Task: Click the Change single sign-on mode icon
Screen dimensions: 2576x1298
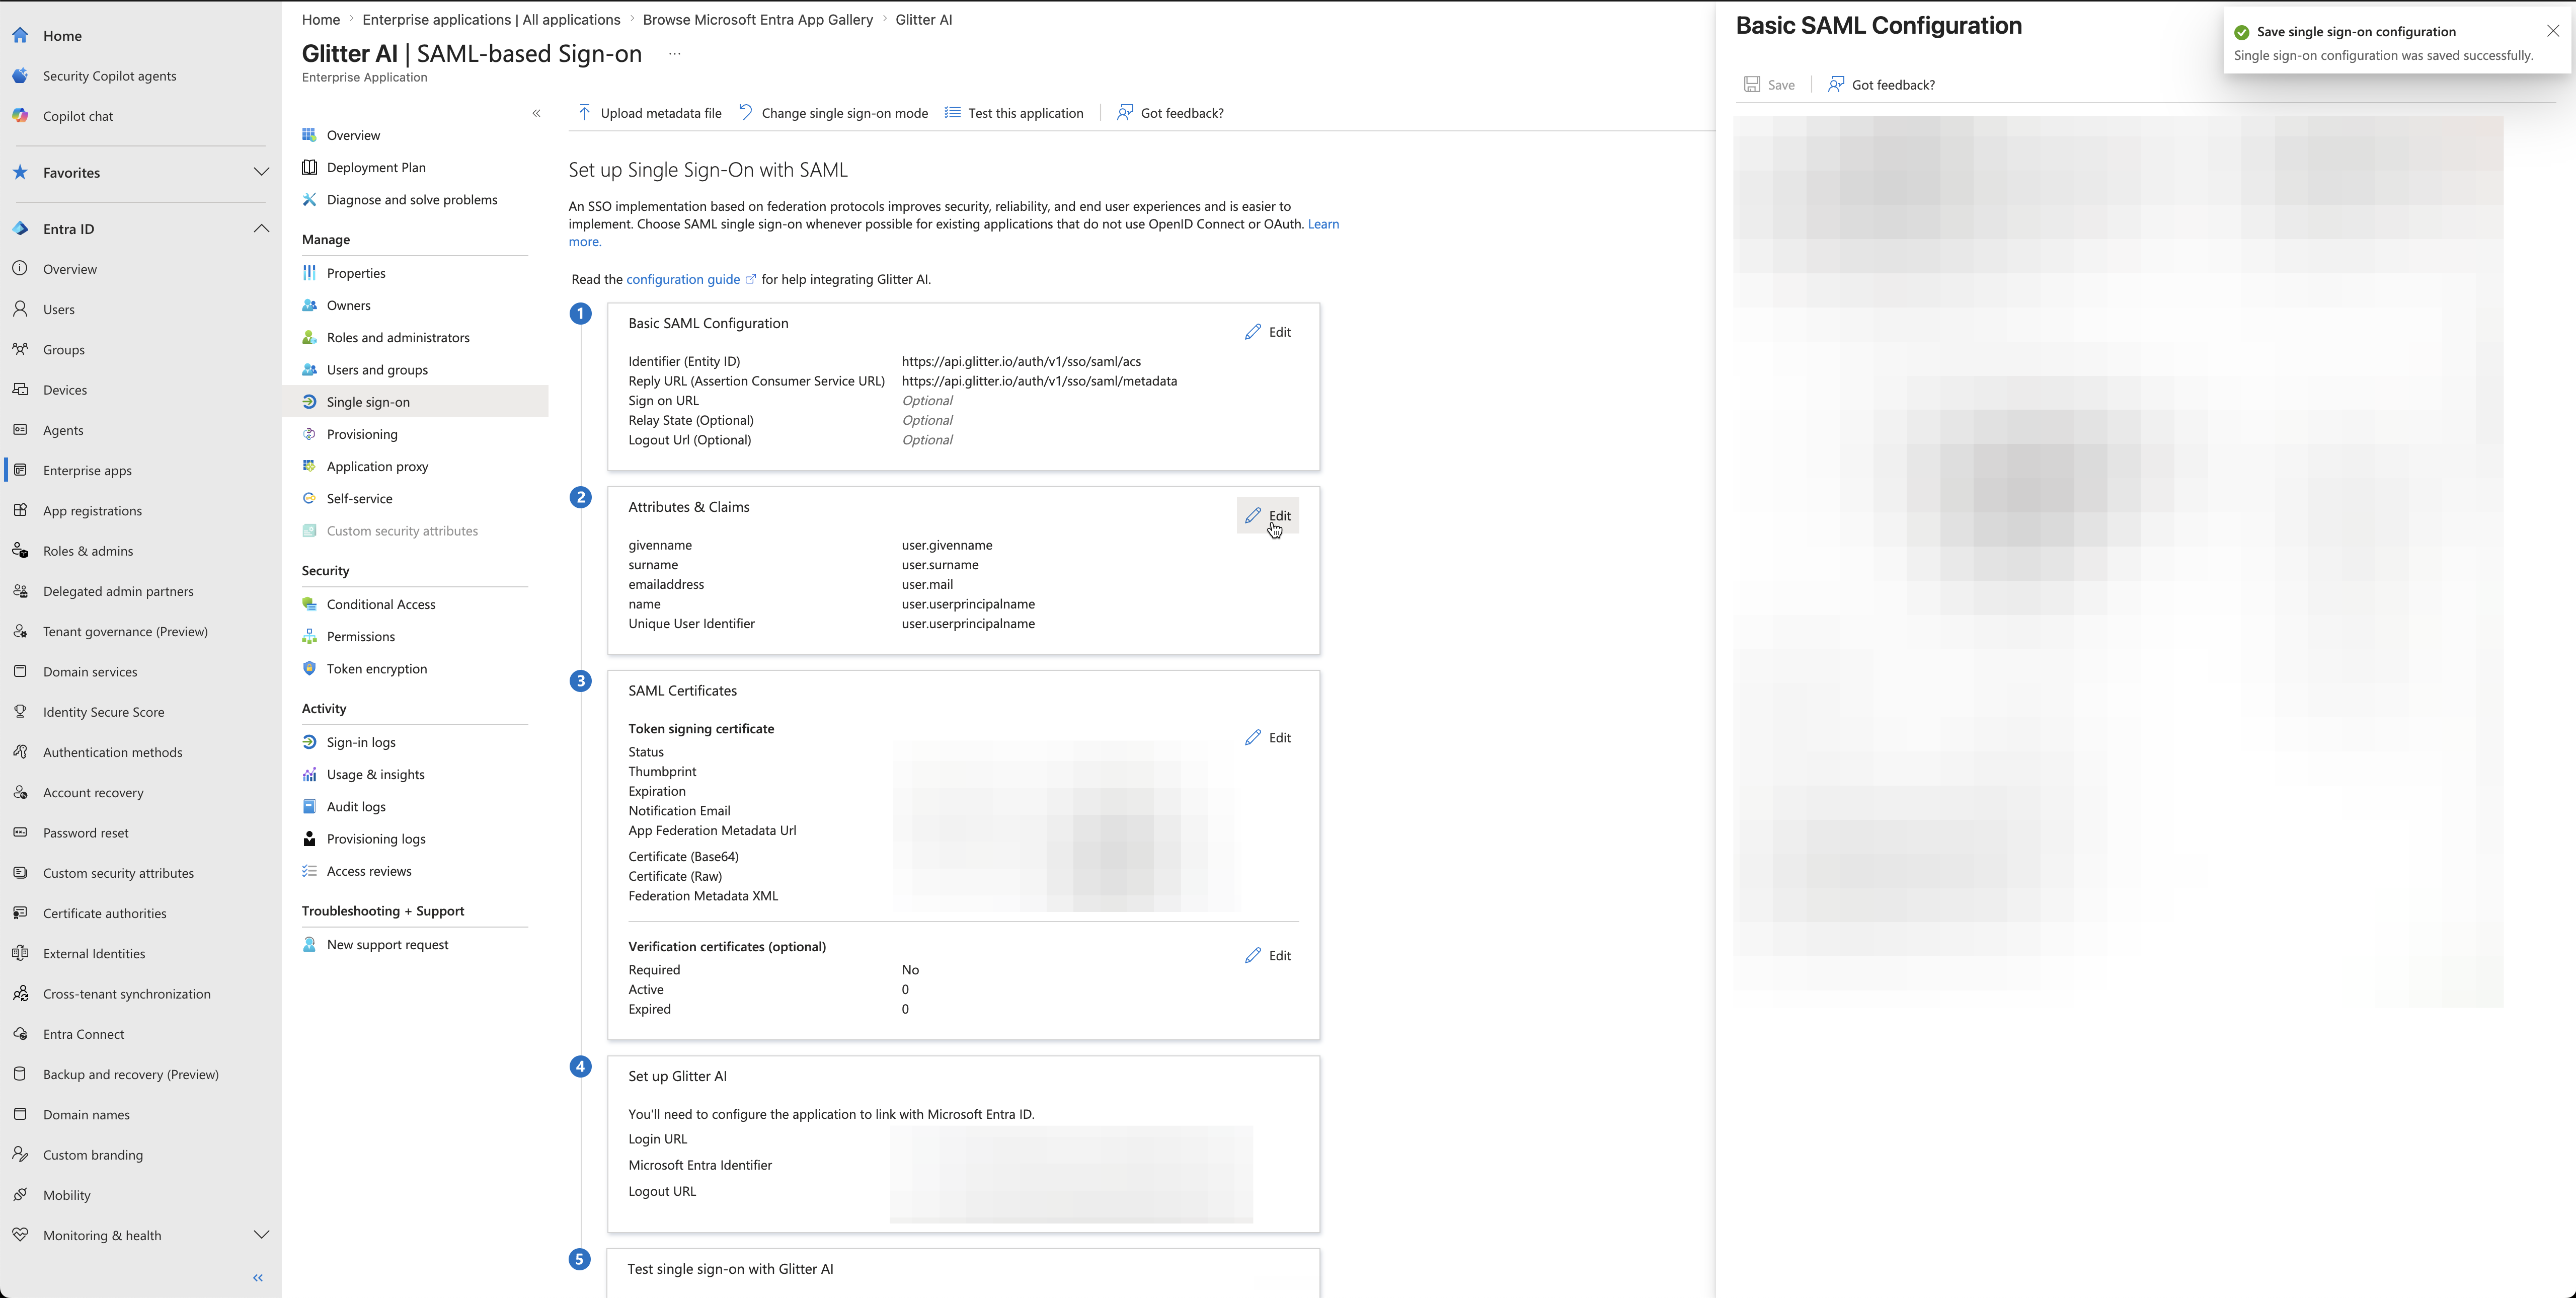Action: click(x=746, y=113)
